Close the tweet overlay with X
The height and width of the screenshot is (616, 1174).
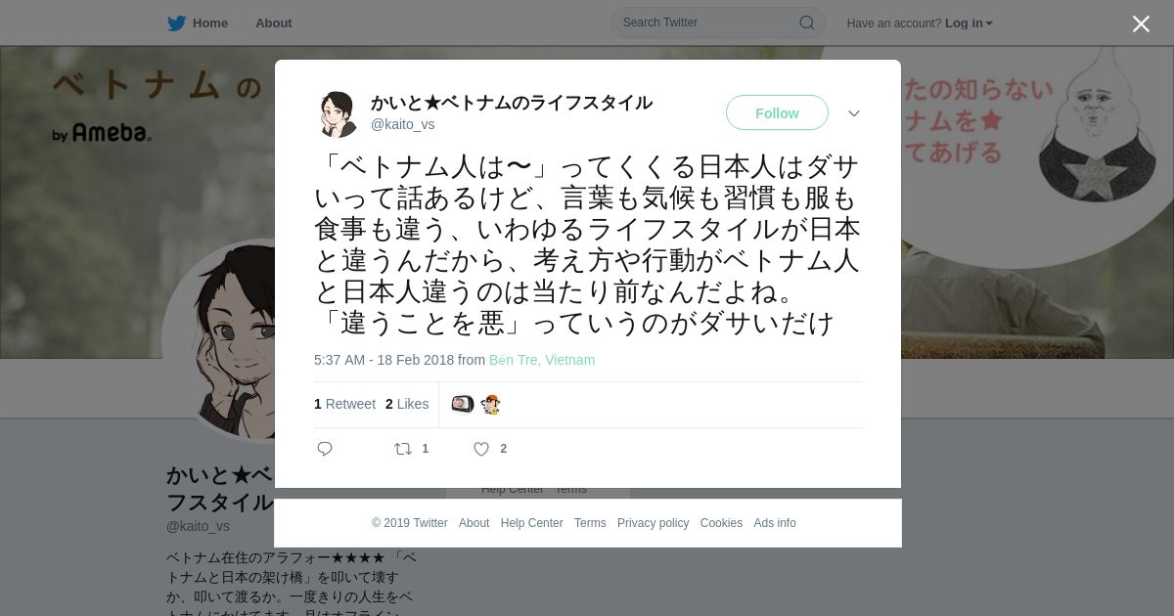(x=1141, y=23)
